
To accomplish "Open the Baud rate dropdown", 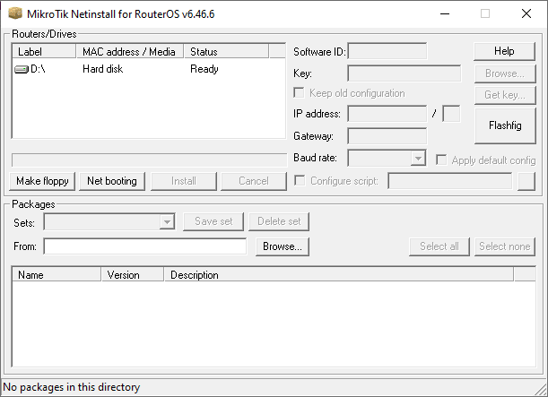I will [418, 158].
